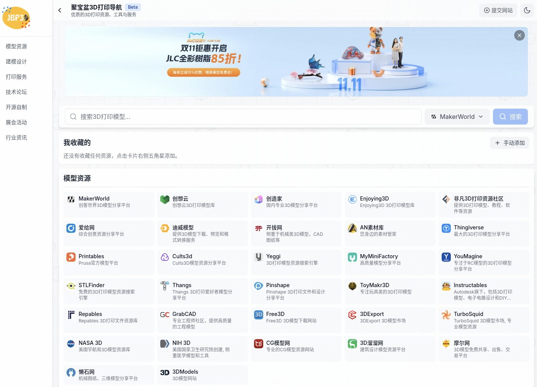Click the 美国宇航局3D模型资源库 description
The height and width of the screenshot is (387, 537).
click(104, 349)
